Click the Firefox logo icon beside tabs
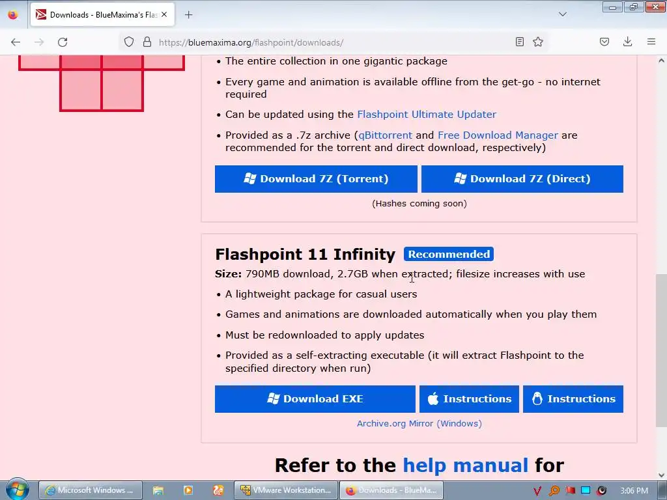 click(x=13, y=15)
